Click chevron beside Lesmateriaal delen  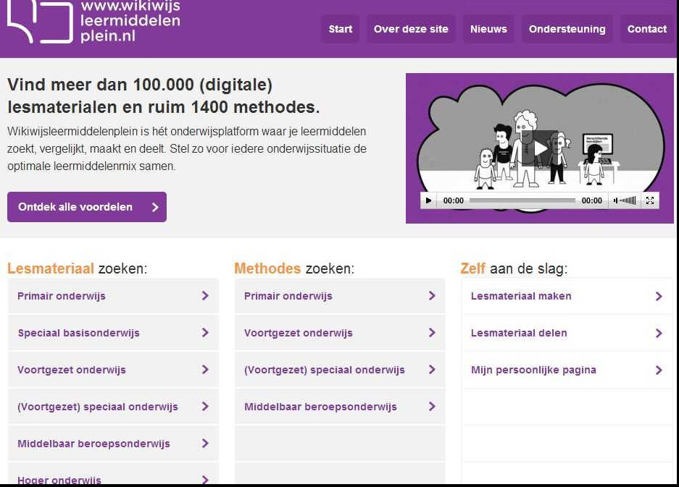tap(659, 333)
